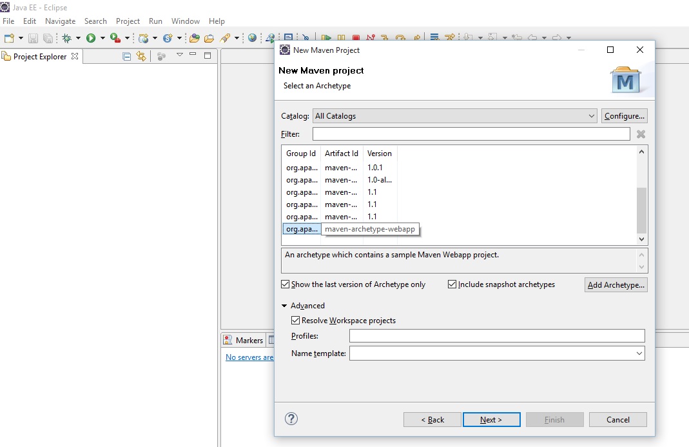Maximize the Project Explorer view
The height and width of the screenshot is (447, 689).
click(x=208, y=55)
